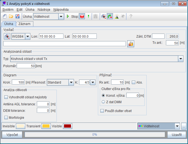
Task: Click the green exclamation mark toolbar icon
Action: tap(88, 16)
